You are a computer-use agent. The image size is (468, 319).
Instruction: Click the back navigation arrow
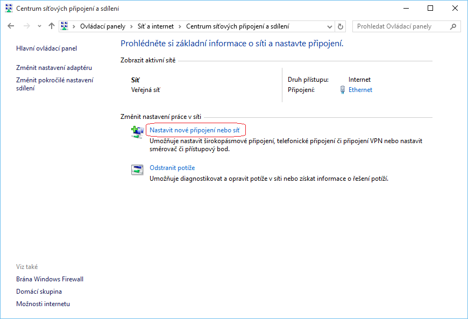coord(11,26)
